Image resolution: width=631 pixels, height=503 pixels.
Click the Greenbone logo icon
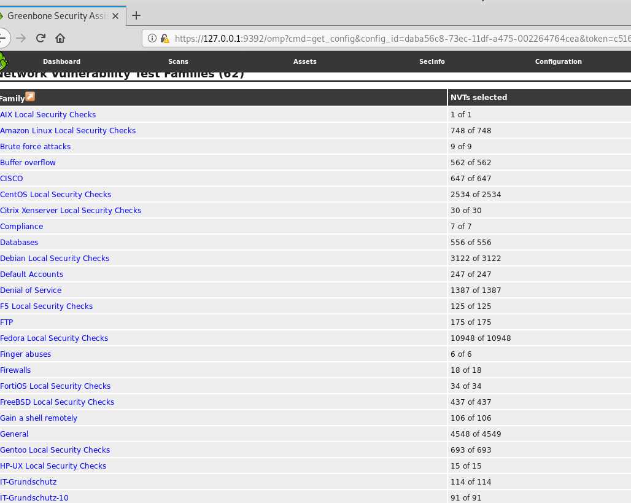tap(3, 61)
